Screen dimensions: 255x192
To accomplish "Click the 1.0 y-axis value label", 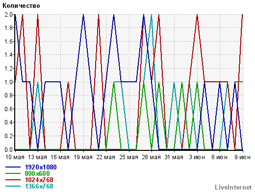I will point(8,82).
